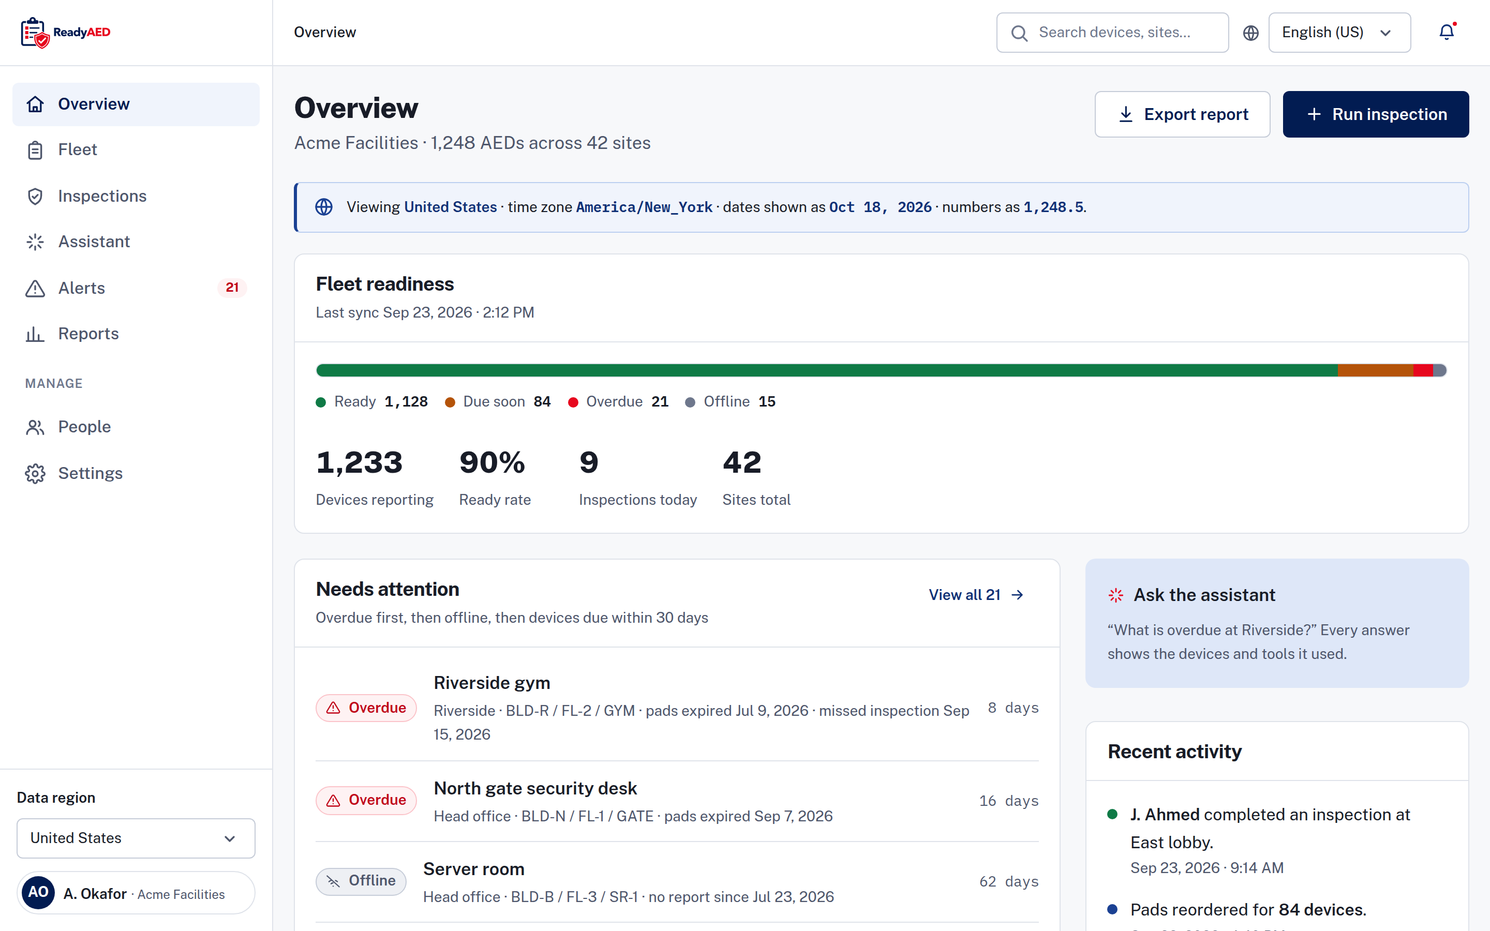Open the Assistant page
1490x931 pixels.
(x=136, y=242)
